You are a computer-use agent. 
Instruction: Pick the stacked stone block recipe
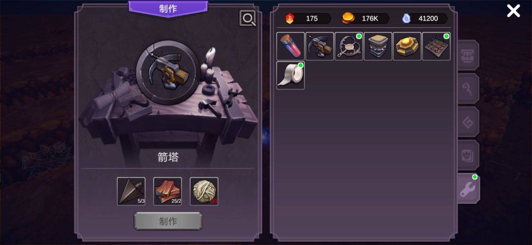pyautogui.click(x=378, y=46)
